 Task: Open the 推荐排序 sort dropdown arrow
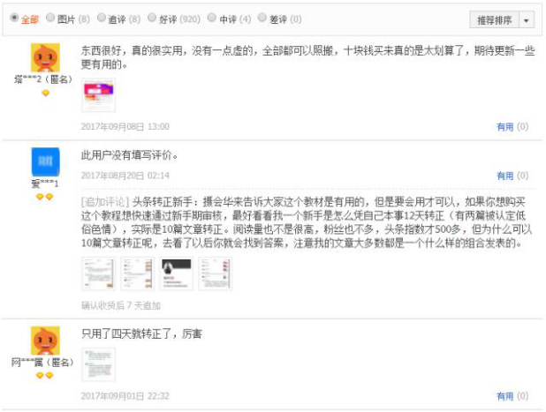point(527,20)
